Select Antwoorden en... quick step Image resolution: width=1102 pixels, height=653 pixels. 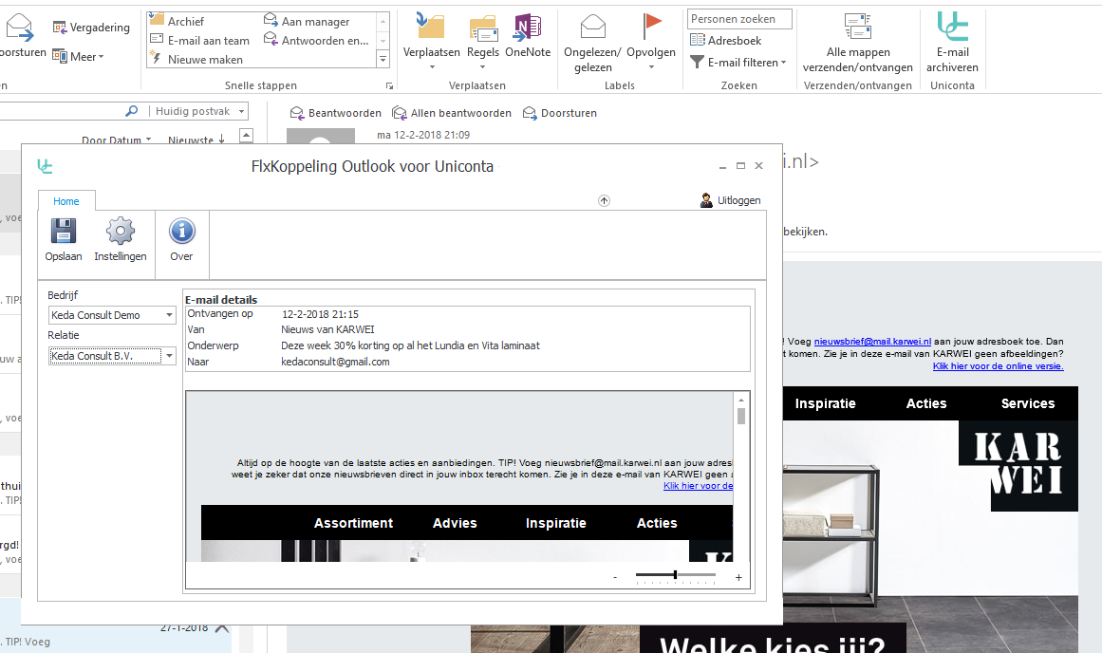pyautogui.click(x=316, y=41)
